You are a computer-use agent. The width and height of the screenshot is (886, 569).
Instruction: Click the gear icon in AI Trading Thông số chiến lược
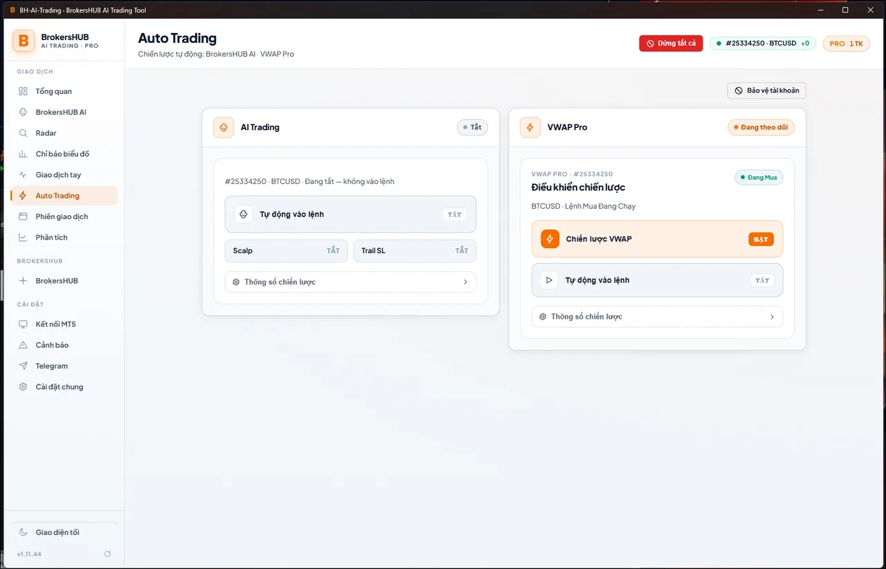236,282
